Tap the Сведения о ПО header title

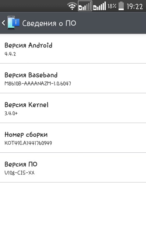coord(49,23)
